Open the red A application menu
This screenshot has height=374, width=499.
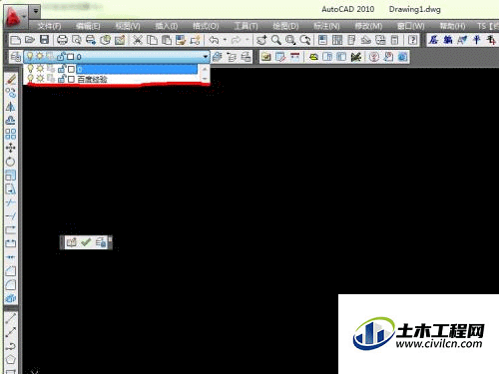click(x=15, y=17)
